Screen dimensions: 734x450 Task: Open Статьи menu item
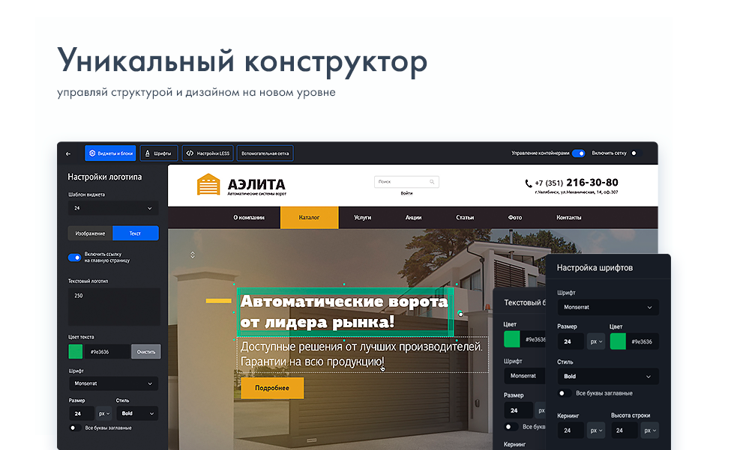click(x=465, y=217)
